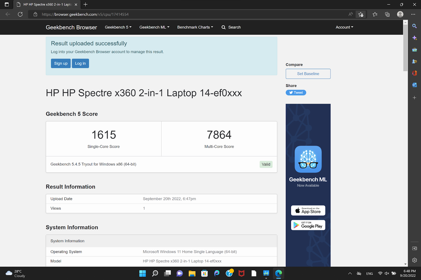Click the Log in button

coord(80,63)
